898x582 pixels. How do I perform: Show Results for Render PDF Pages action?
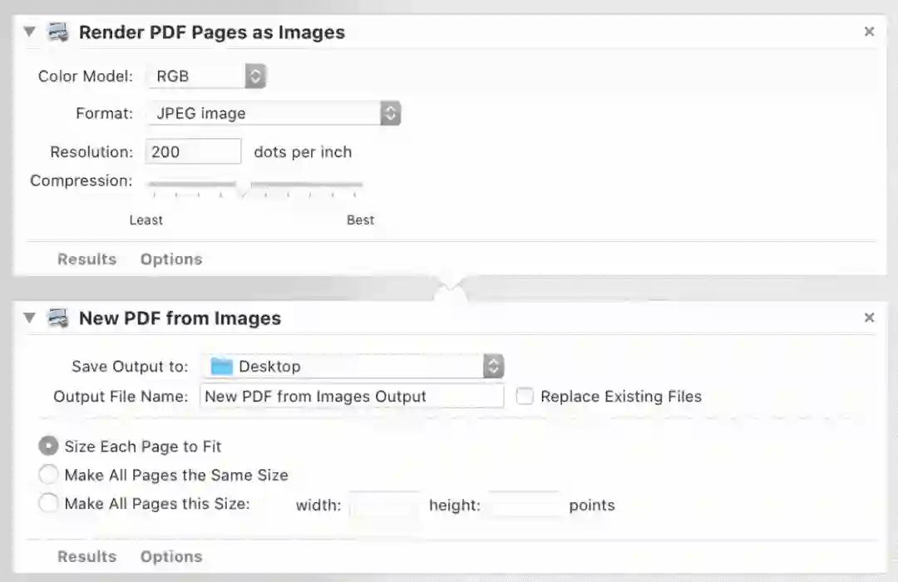point(86,259)
